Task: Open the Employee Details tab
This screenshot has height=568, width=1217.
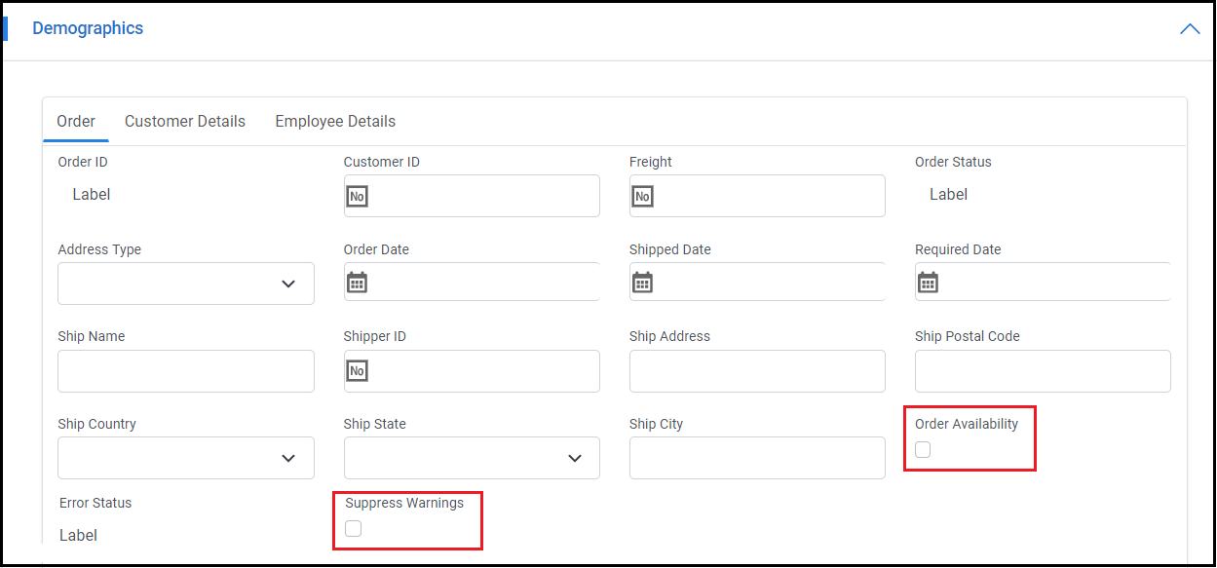Action: [x=335, y=122]
